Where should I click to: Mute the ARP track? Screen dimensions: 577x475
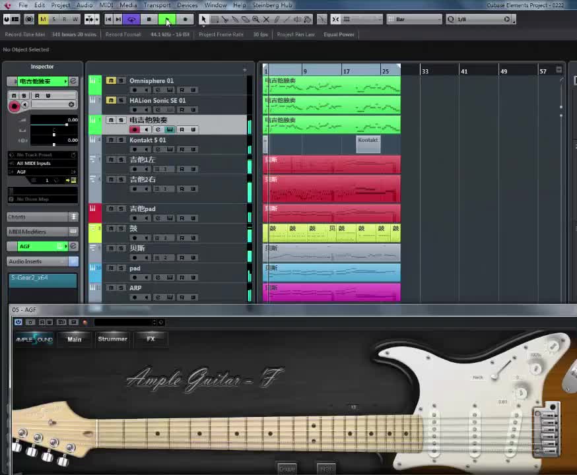pyautogui.click(x=111, y=288)
